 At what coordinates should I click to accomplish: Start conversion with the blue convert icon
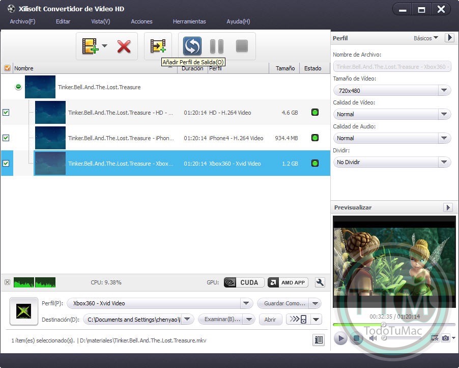[x=192, y=46]
